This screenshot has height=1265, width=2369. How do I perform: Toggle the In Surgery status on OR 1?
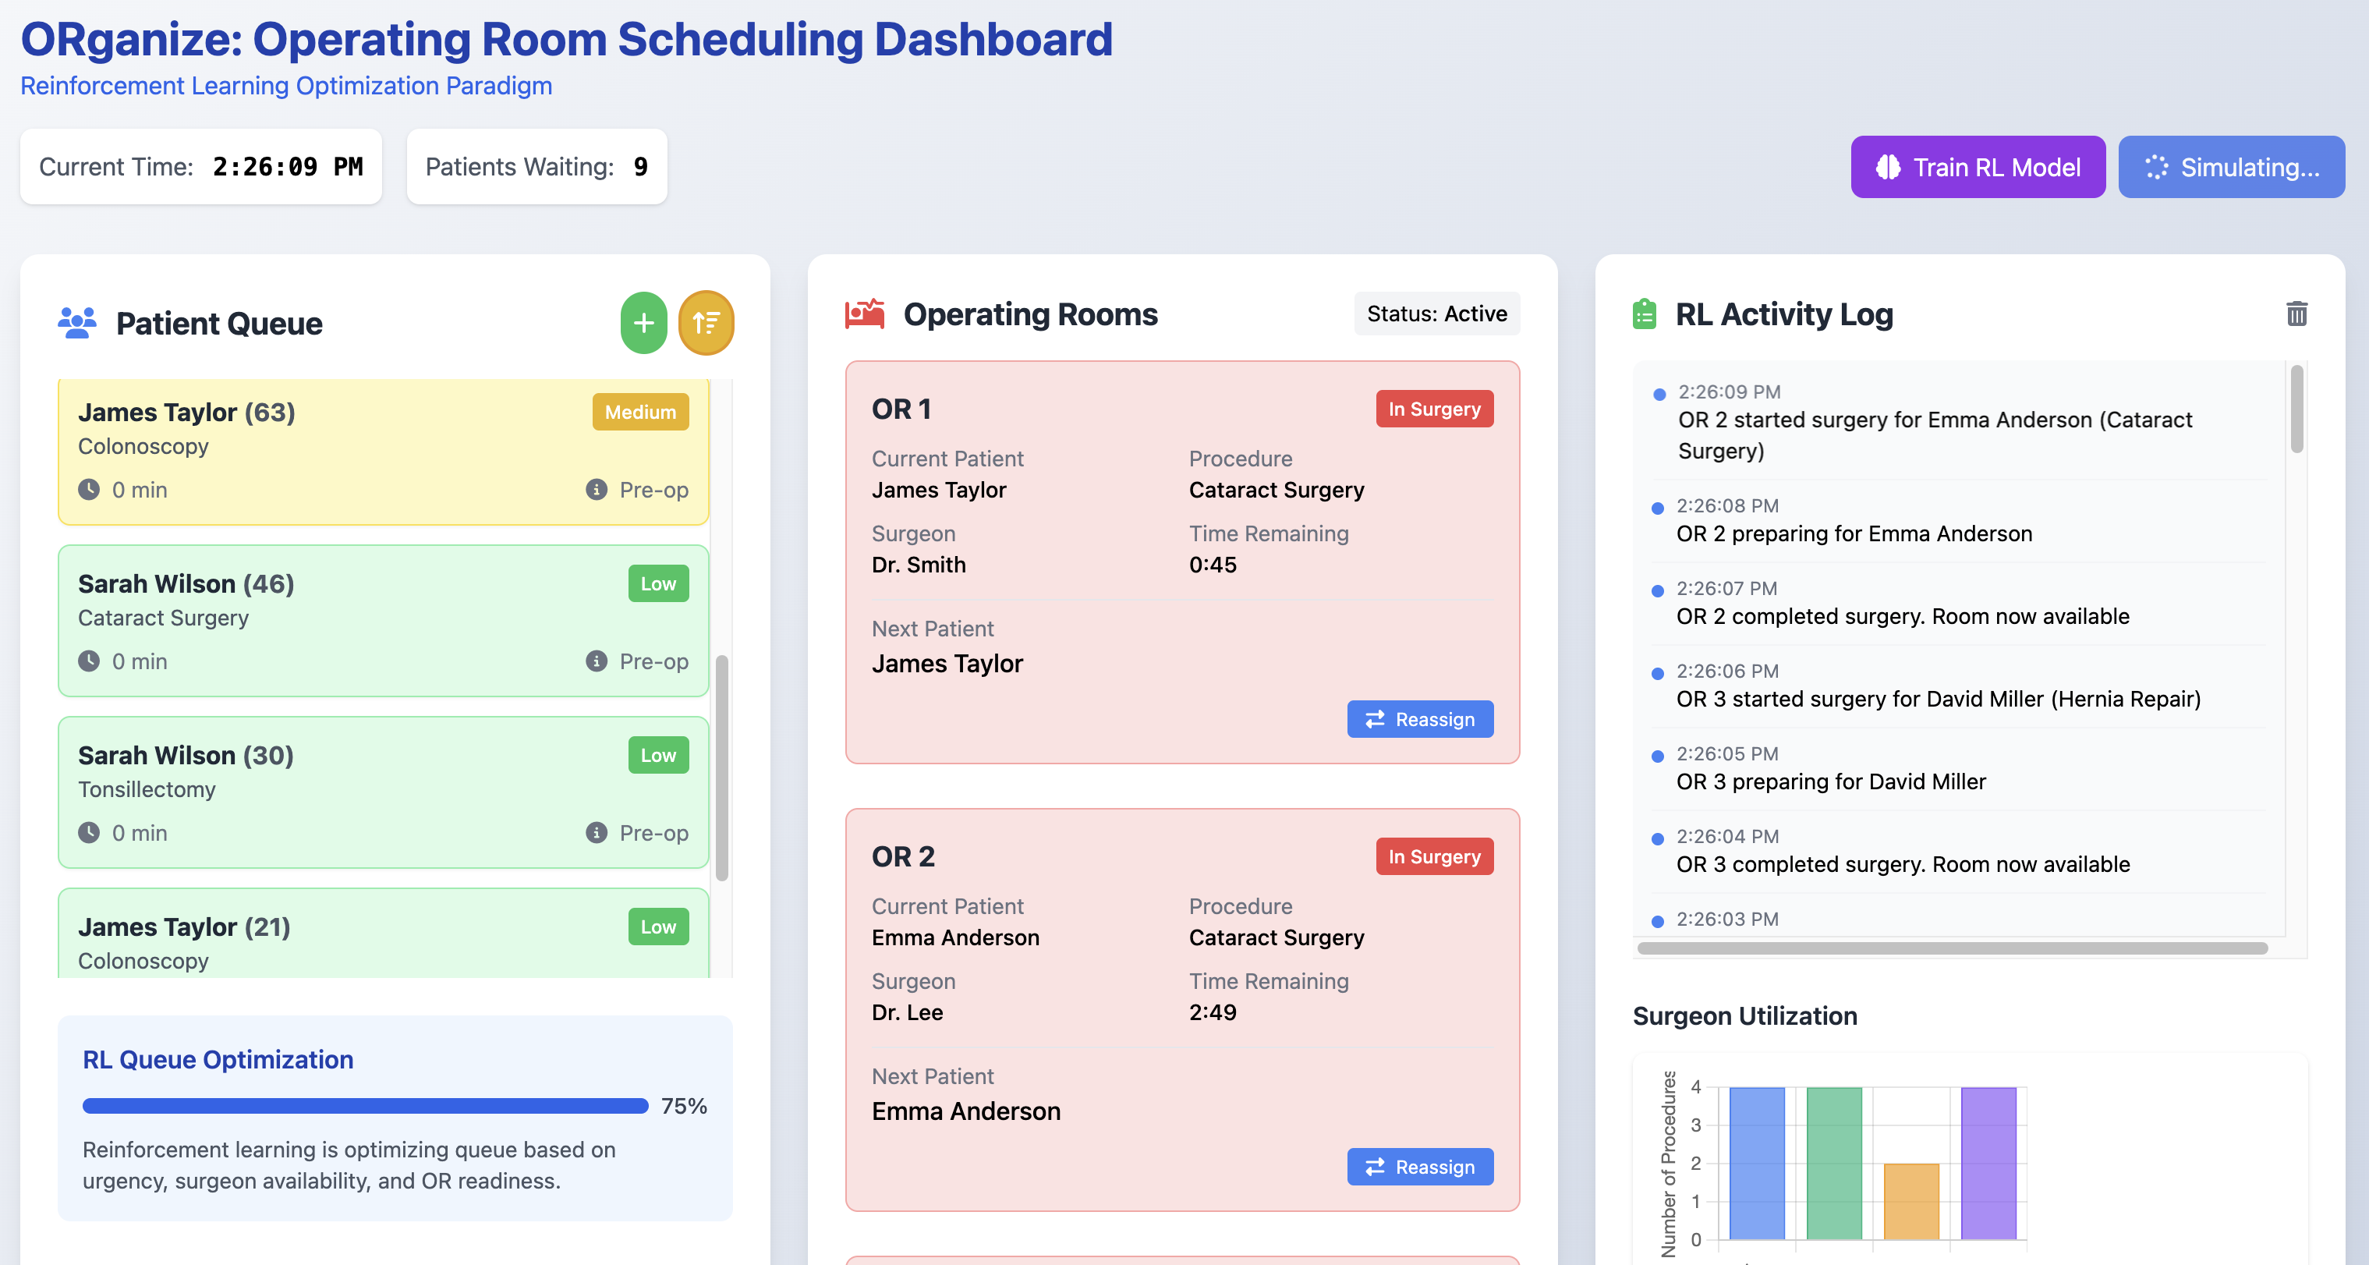(x=1434, y=409)
